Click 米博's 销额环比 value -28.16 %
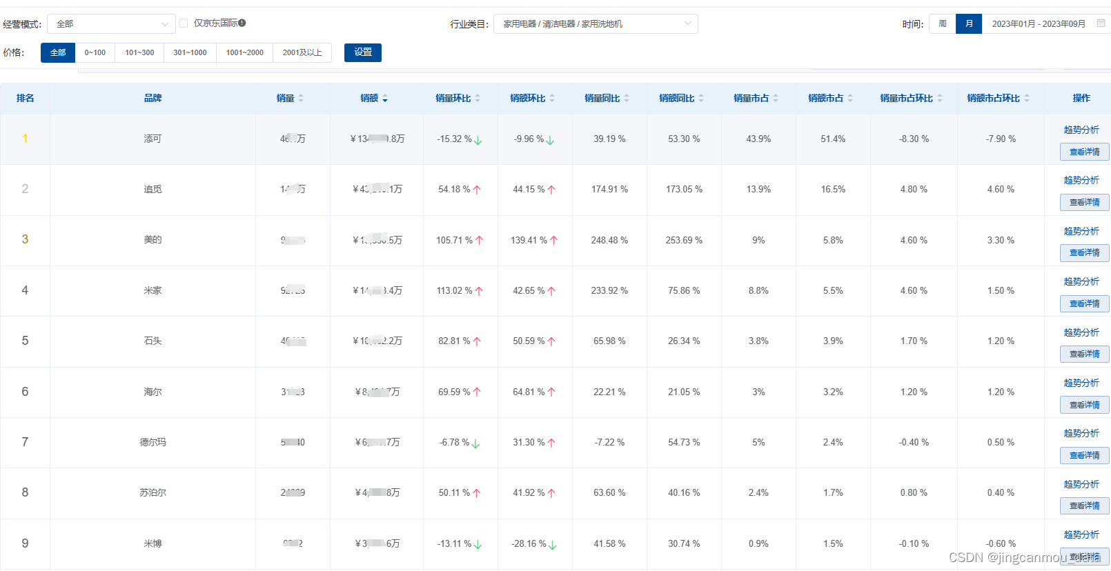Screen dimensions: 1111x571 pos(529,543)
